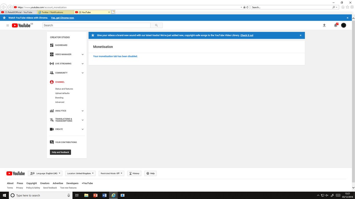Open the browser tools gear icon

click(x=351, y=7)
